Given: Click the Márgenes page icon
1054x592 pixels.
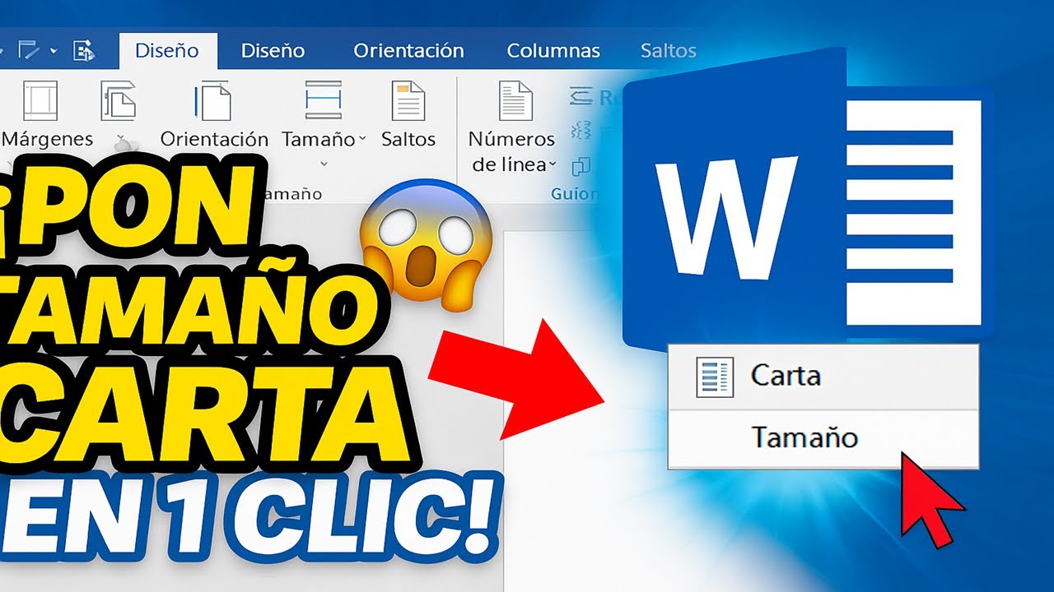Looking at the screenshot, I should point(40,100).
